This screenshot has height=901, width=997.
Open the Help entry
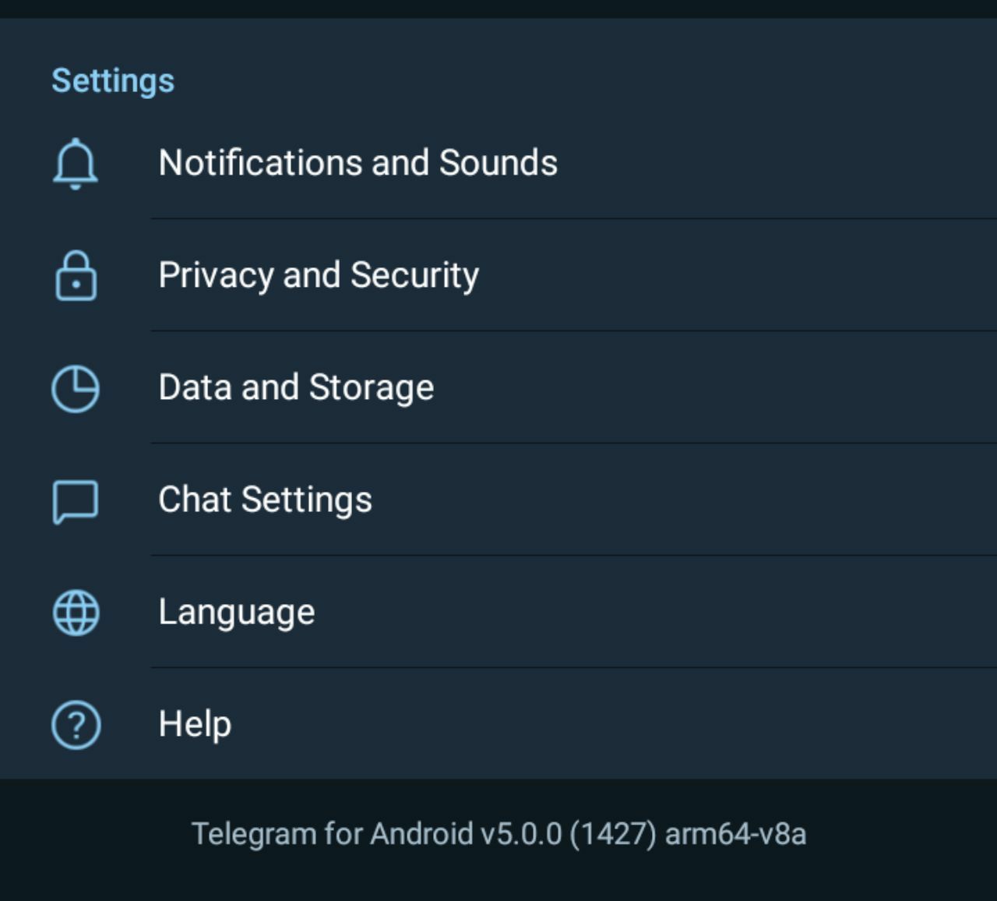point(195,724)
